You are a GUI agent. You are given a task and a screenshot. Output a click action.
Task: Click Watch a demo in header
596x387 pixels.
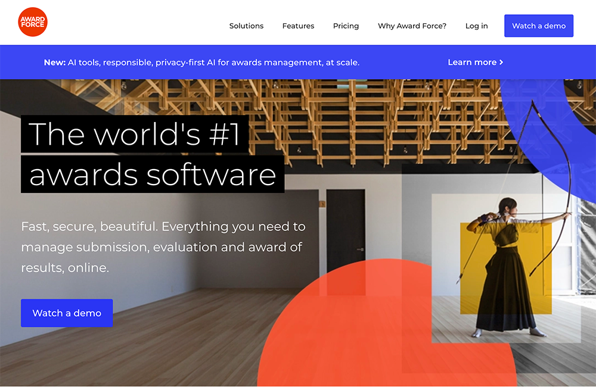tap(539, 26)
